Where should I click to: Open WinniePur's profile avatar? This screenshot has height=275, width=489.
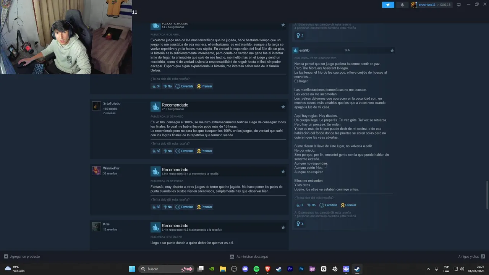coord(97,170)
